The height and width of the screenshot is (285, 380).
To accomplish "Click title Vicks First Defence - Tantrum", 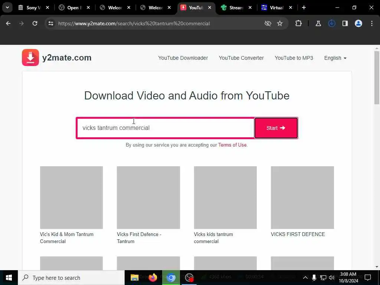I will pyautogui.click(x=139, y=238).
